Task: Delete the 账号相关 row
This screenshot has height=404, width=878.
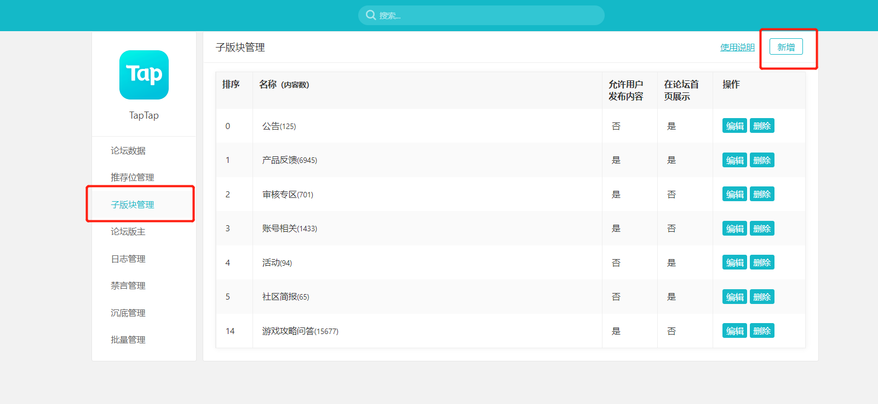Action: click(762, 229)
